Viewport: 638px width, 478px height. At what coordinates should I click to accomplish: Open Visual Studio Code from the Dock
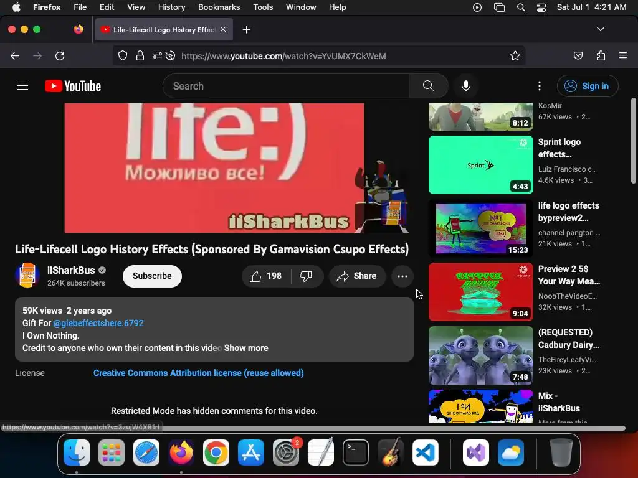click(425, 452)
